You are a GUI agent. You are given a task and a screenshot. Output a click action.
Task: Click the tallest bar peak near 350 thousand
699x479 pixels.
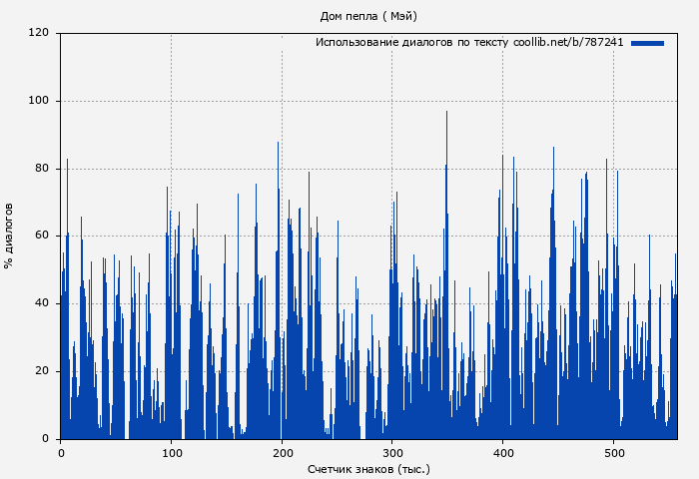click(446, 114)
